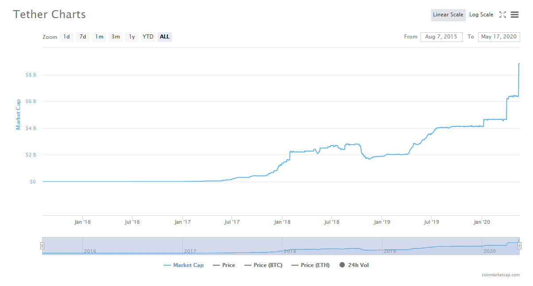The height and width of the screenshot is (286, 533).
Task: Open the hamburger chart menu
Action: 514,15
